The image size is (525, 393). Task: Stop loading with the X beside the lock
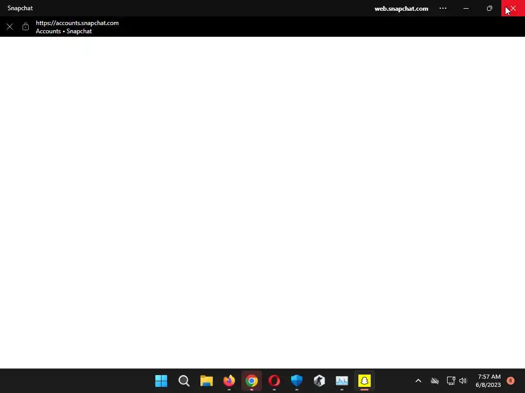point(10,27)
